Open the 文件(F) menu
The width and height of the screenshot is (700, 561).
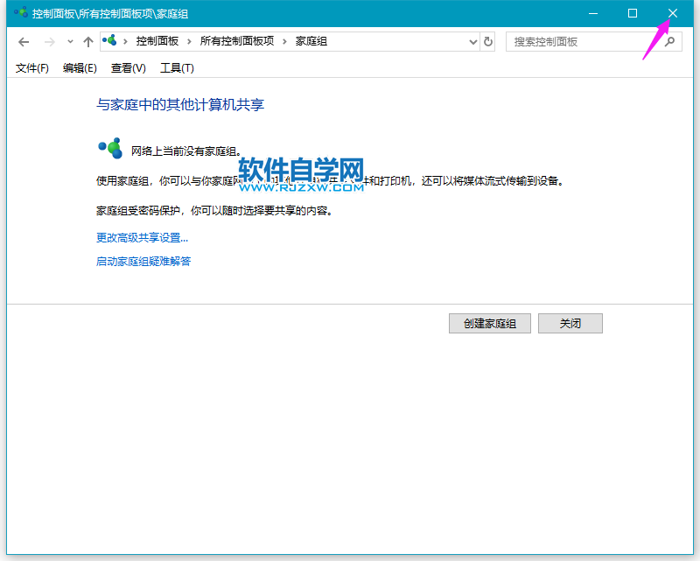pos(32,68)
